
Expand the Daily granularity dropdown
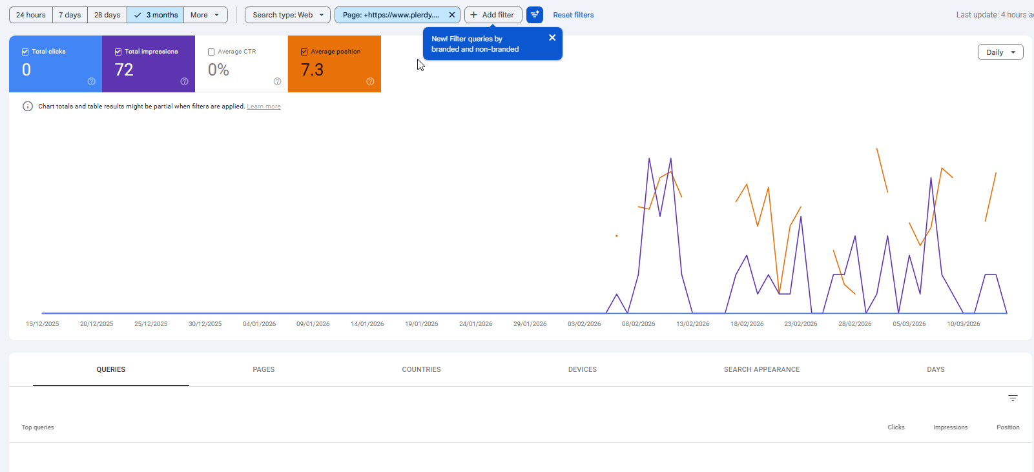pos(1000,52)
